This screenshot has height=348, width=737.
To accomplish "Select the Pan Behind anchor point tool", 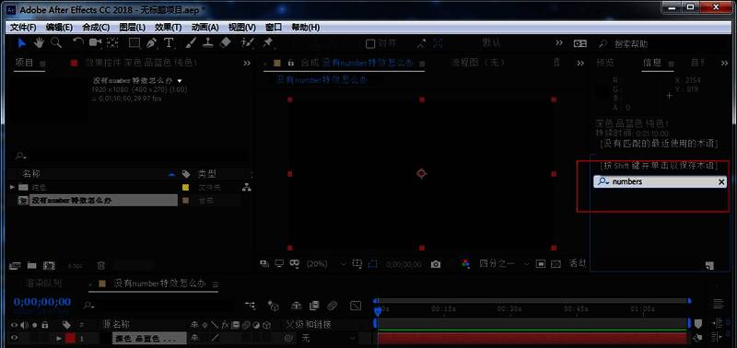I will (x=111, y=43).
